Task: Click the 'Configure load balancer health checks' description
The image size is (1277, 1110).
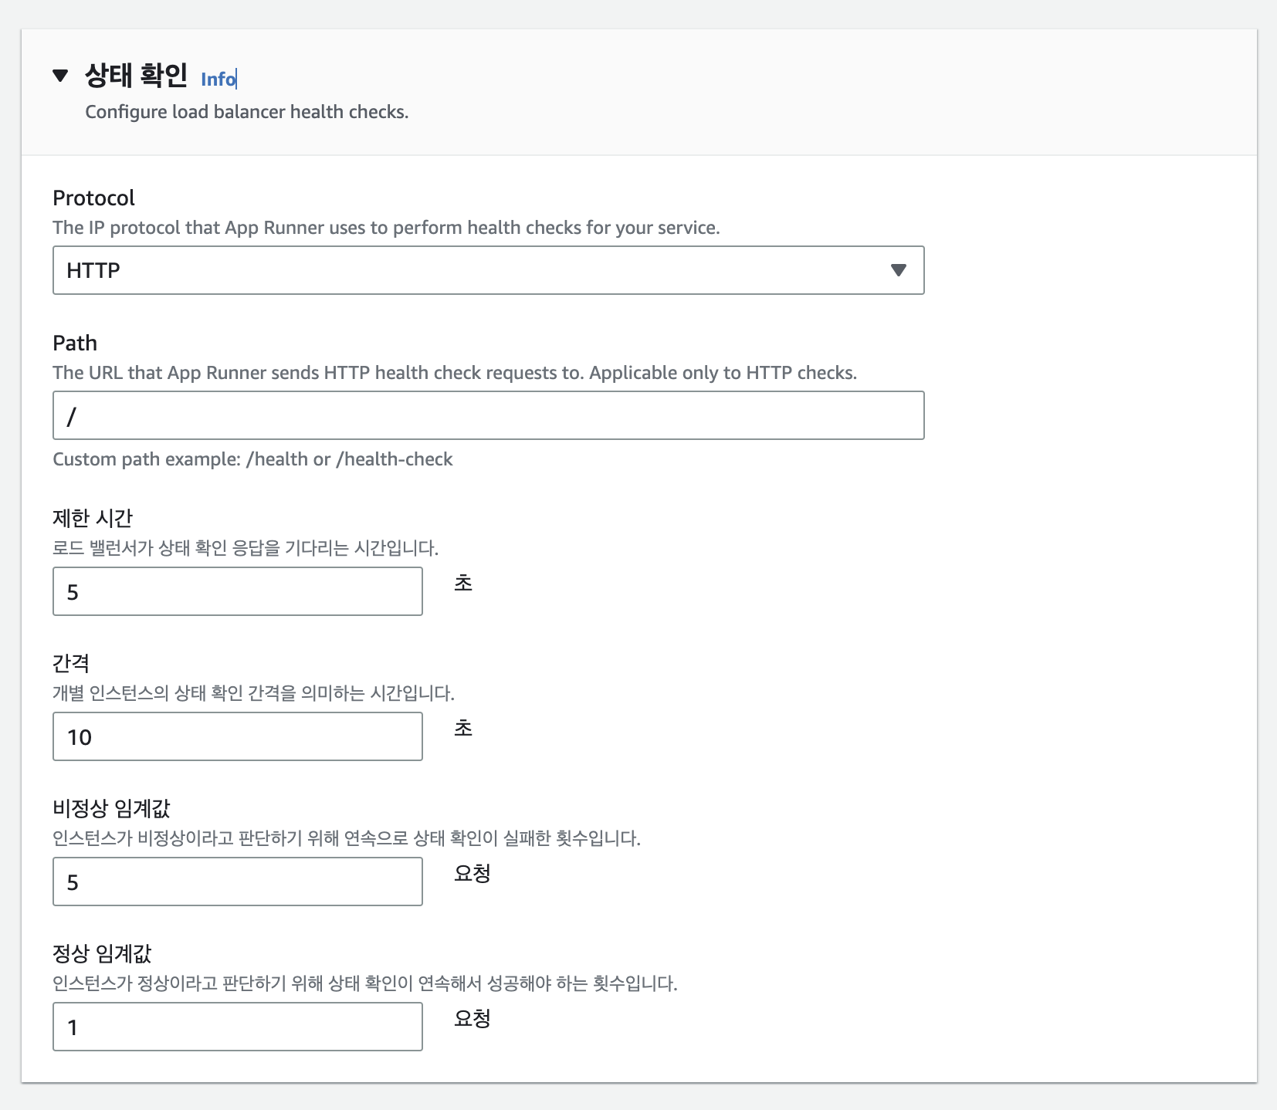Action: [247, 112]
